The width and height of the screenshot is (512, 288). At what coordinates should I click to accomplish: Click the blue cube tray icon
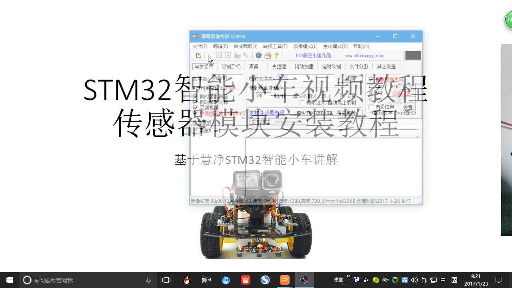click(x=405, y=280)
